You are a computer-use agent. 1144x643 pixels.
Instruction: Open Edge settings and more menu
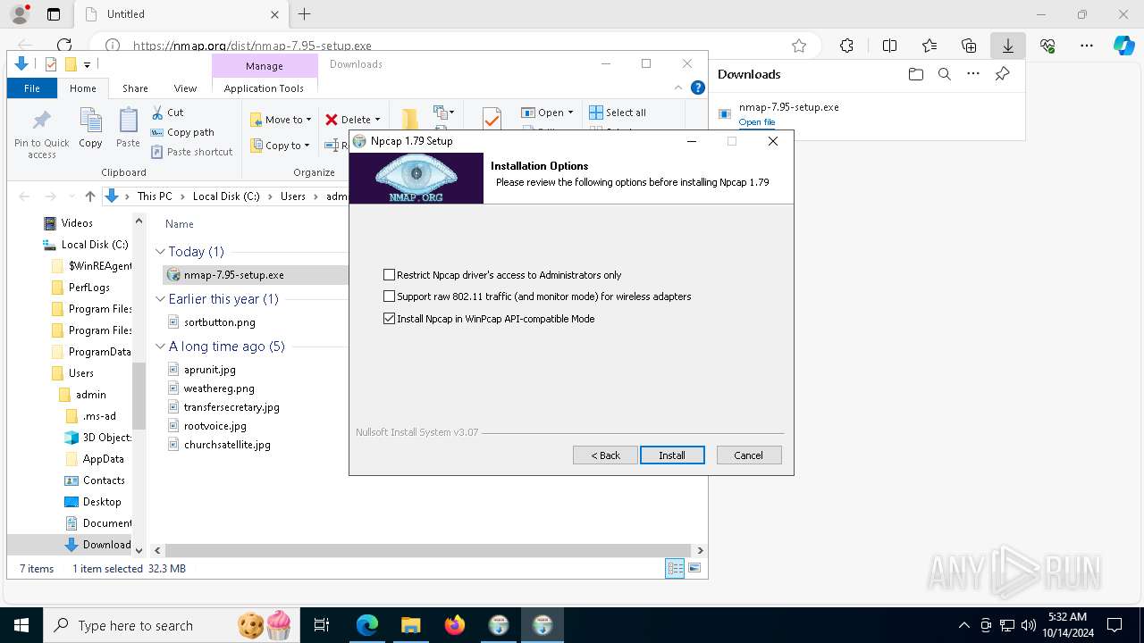click(1087, 46)
